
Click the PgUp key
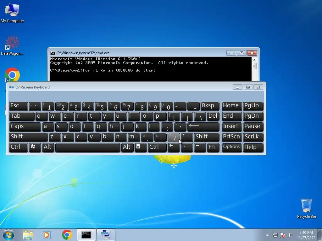point(253,106)
